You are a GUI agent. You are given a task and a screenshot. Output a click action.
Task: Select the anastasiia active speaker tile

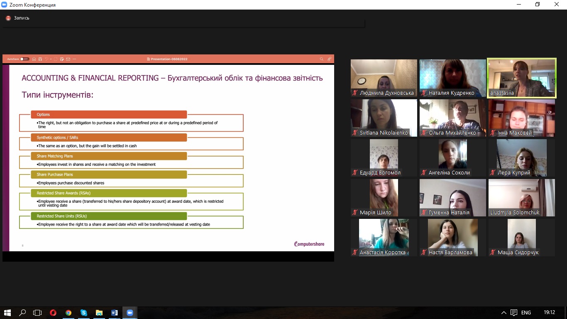pyautogui.click(x=522, y=78)
